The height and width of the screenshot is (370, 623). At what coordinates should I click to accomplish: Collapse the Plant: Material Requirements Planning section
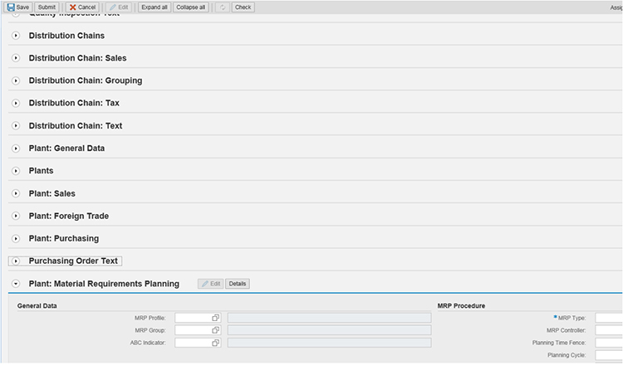click(x=16, y=284)
